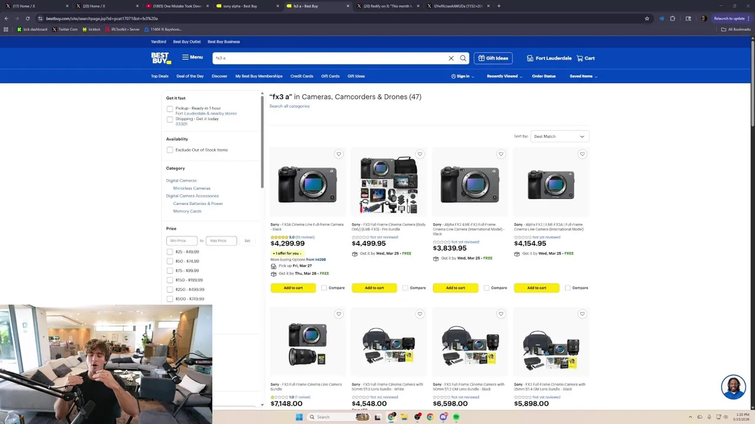Open browser extensions puzzle icon

[672, 18]
